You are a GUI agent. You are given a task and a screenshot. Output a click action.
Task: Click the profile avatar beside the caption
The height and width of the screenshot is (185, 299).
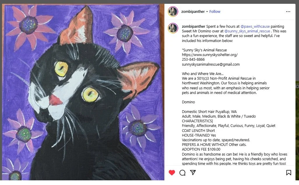click(x=173, y=28)
